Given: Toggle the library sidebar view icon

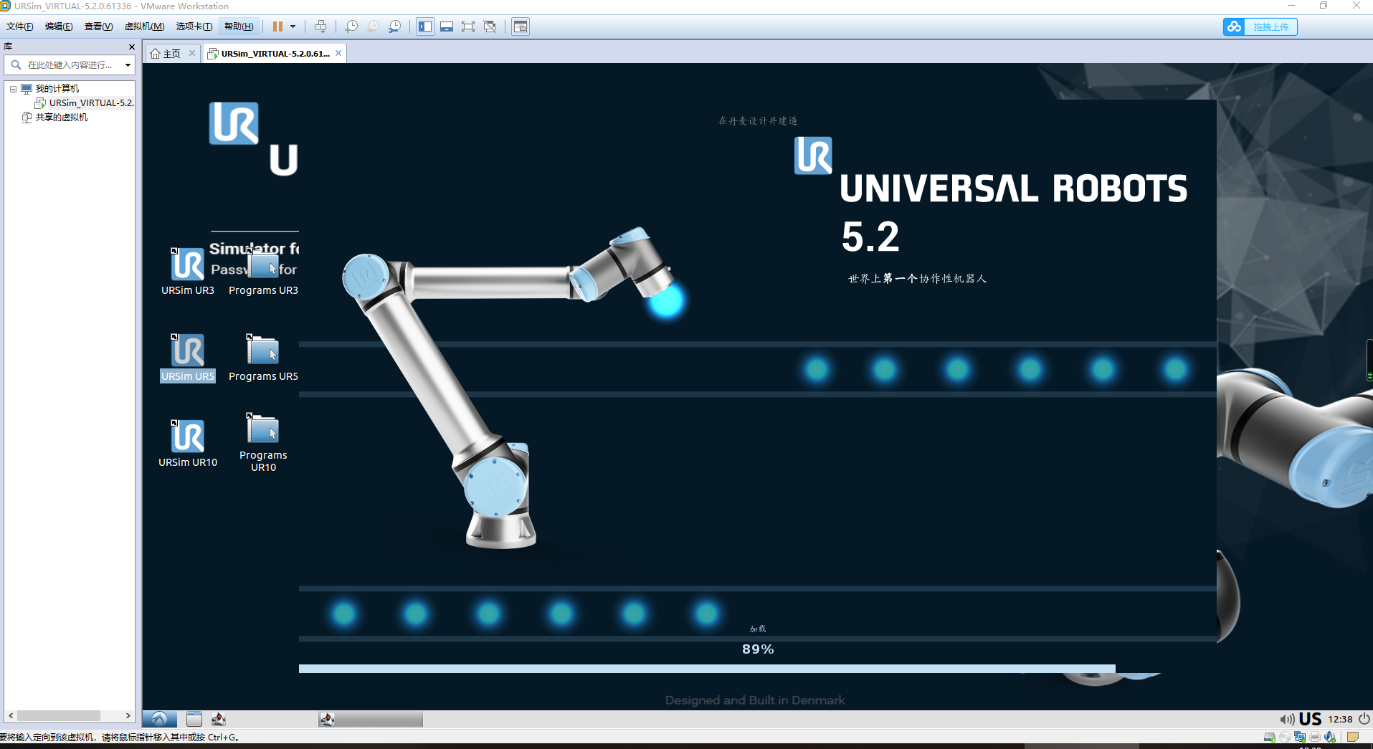Looking at the screenshot, I should tap(425, 27).
